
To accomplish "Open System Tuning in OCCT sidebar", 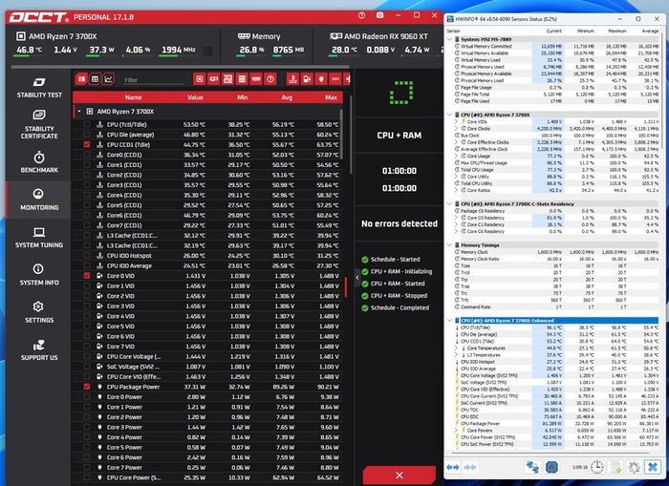I will coord(39,238).
